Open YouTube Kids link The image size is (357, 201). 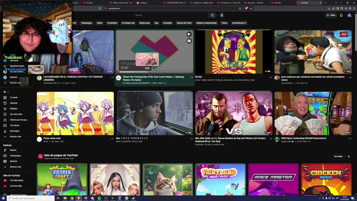(x=16, y=186)
